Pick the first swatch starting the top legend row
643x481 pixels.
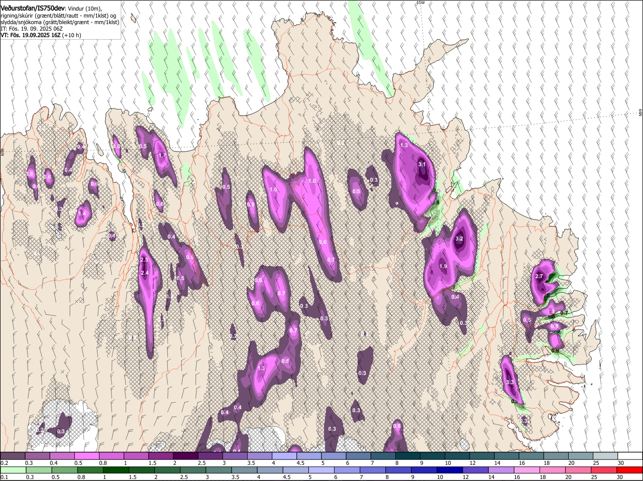pyautogui.click(x=13, y=455)
